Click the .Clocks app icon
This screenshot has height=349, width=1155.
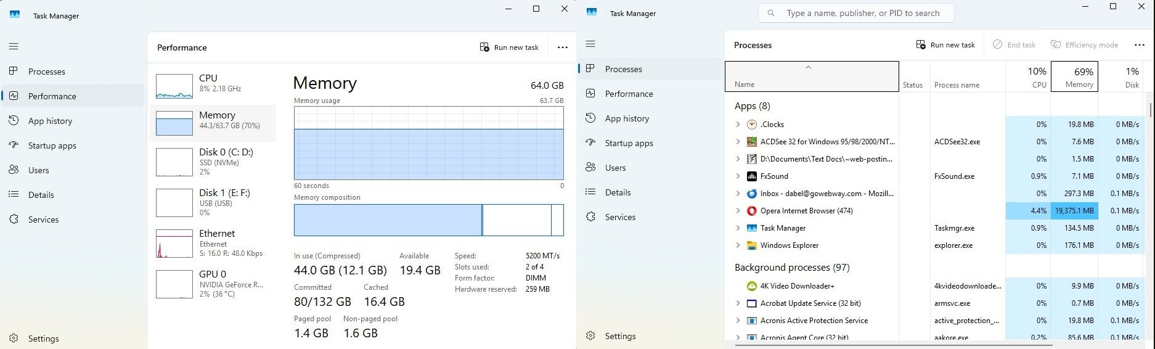coord(751,125)
